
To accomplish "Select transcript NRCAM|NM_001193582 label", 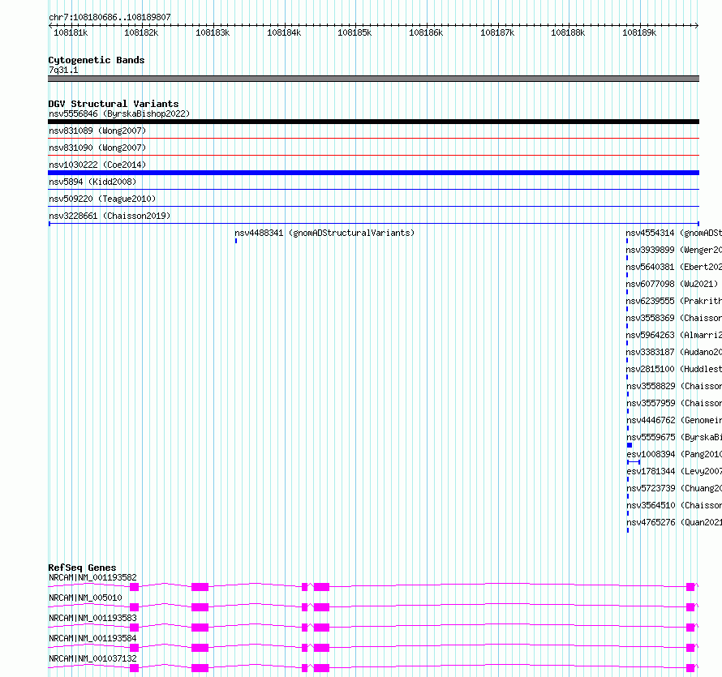I will coord(92,577).
